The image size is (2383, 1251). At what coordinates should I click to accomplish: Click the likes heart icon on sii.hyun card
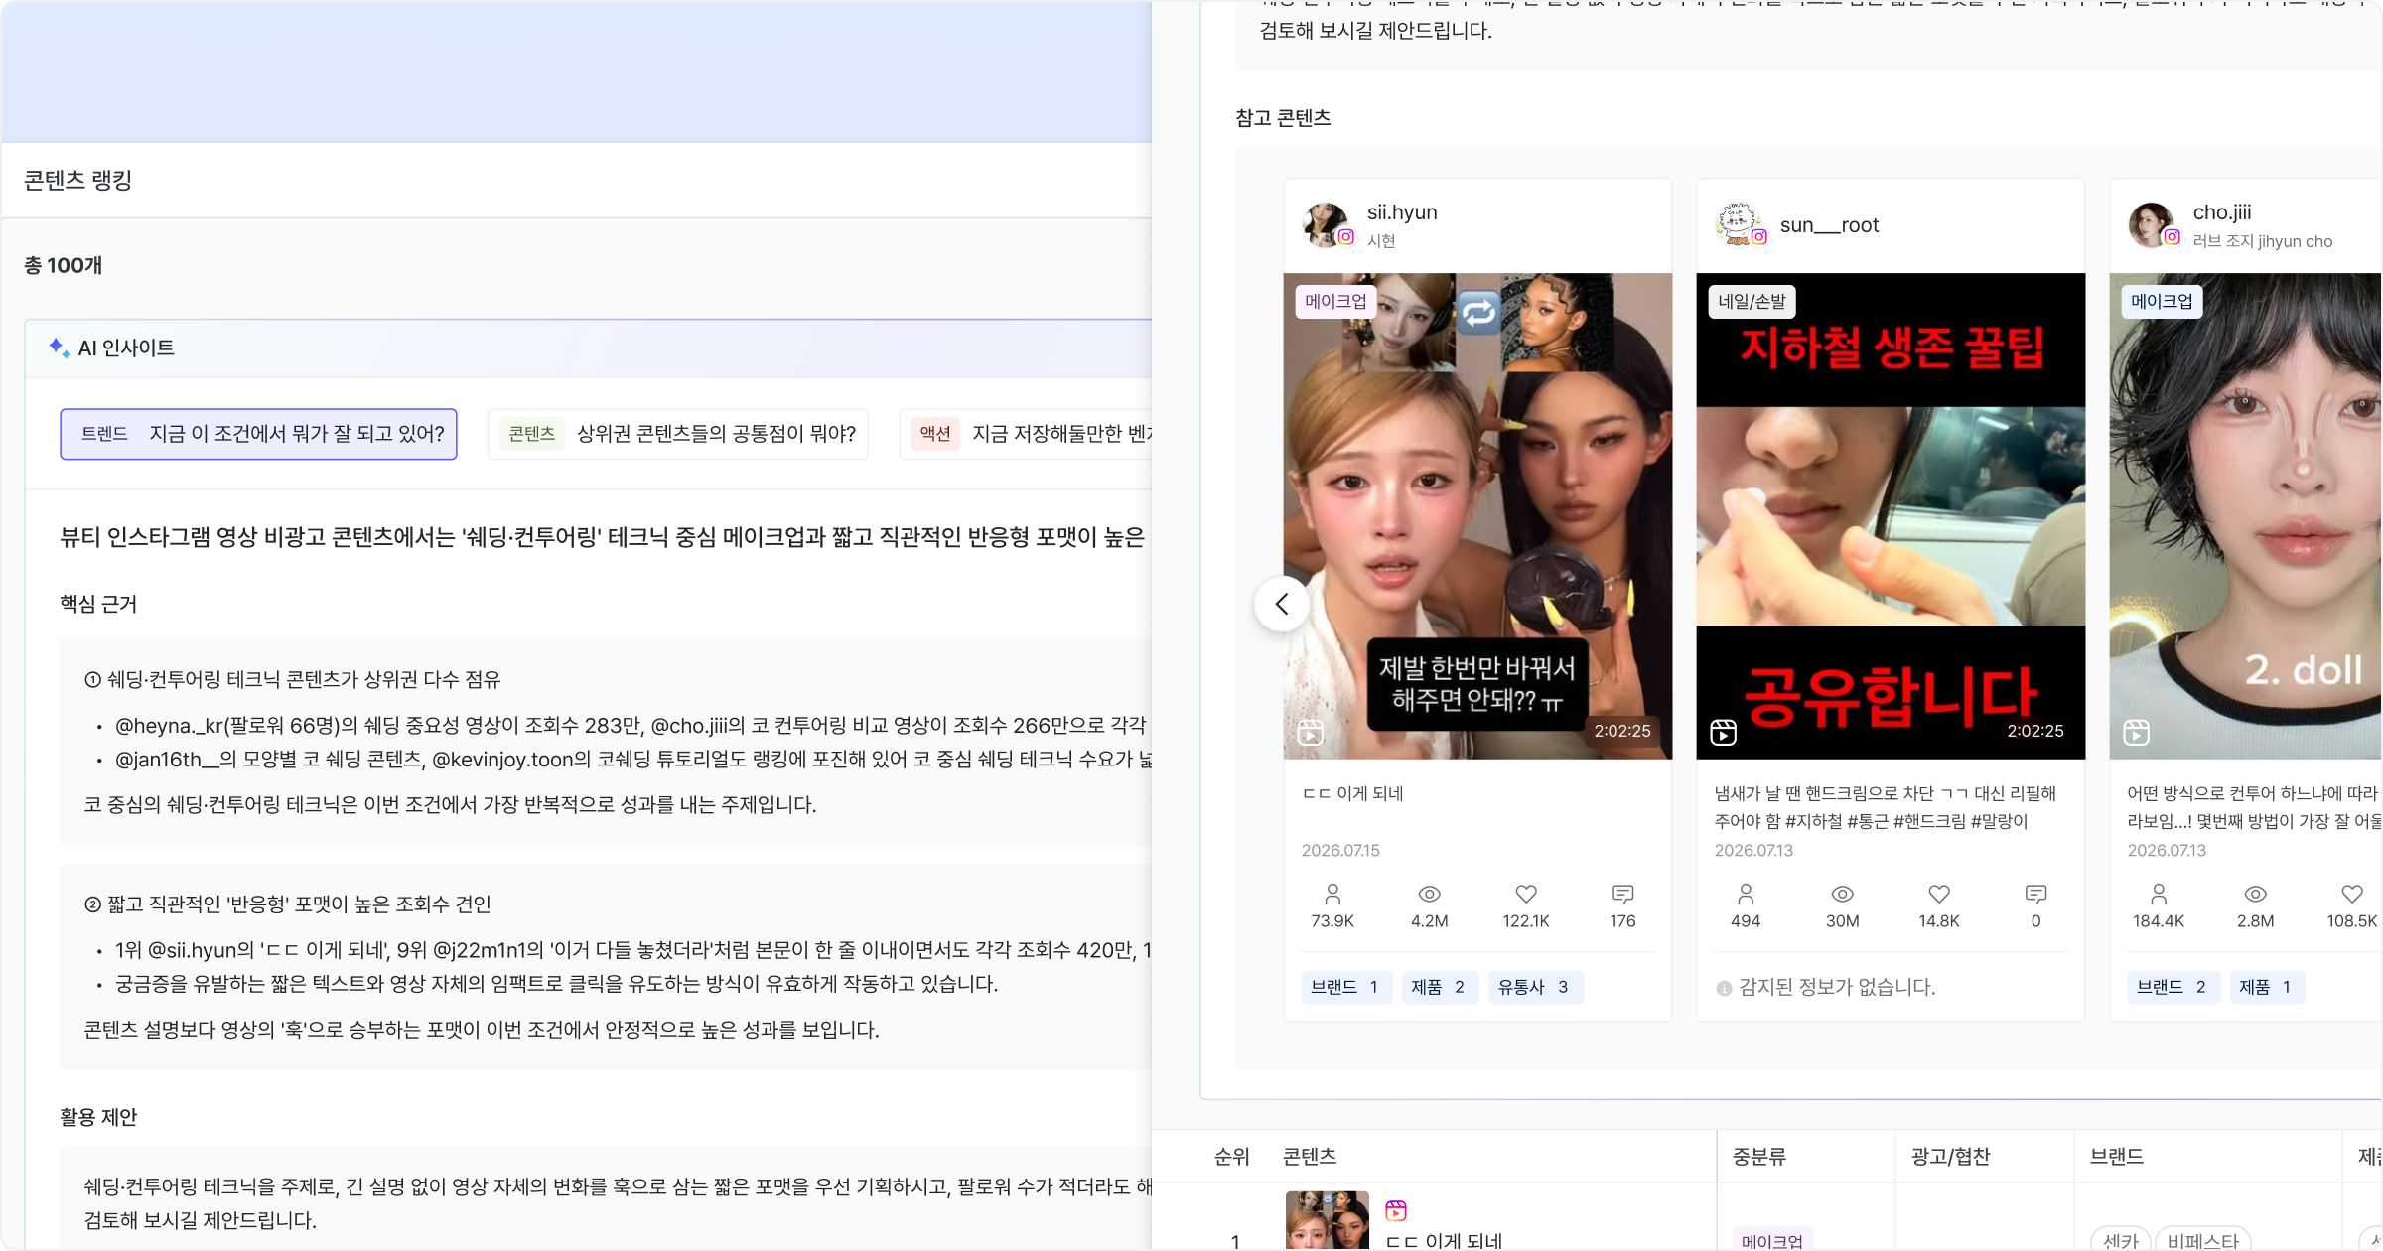pos(1526,894)
